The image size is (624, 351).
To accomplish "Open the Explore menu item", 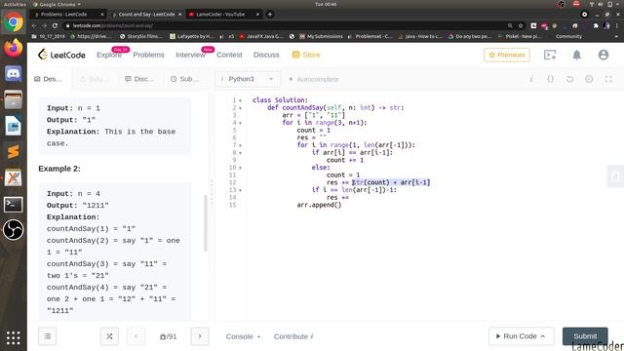I will [109, 55].
